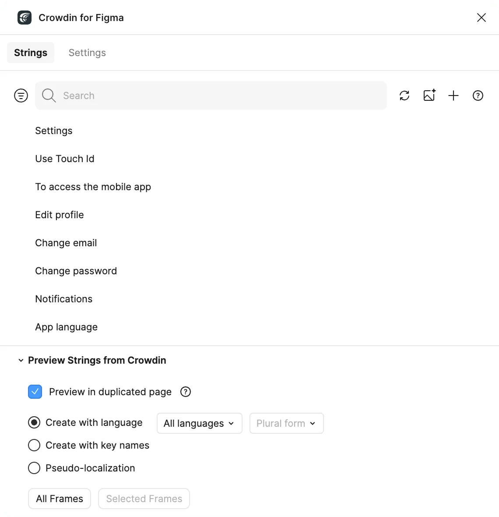Open help via the question mark icon
Viewport: 499px width, 517px height.
point(478,96)
